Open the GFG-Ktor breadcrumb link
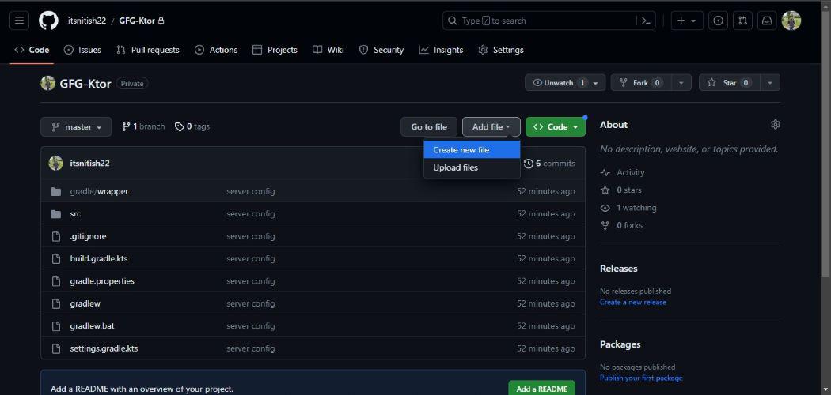Viewport: 831px width, 395px height. point(137,21)
